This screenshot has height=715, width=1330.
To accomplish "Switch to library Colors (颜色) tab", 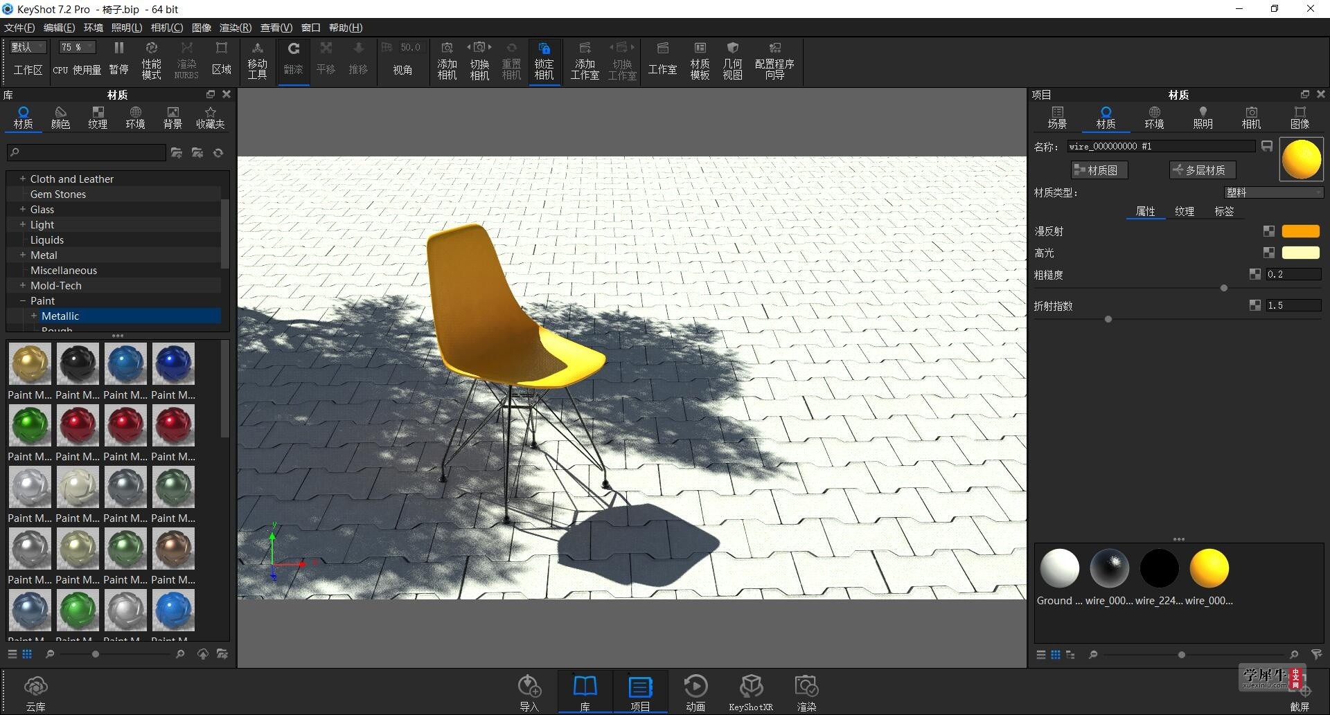I will point(60,118).
